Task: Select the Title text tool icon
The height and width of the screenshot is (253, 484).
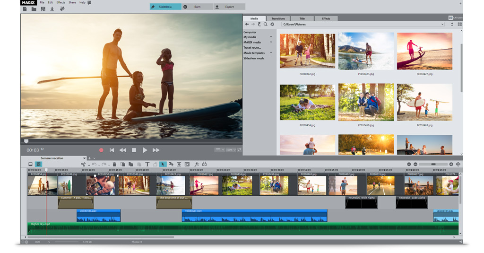Action: [147, 164]
